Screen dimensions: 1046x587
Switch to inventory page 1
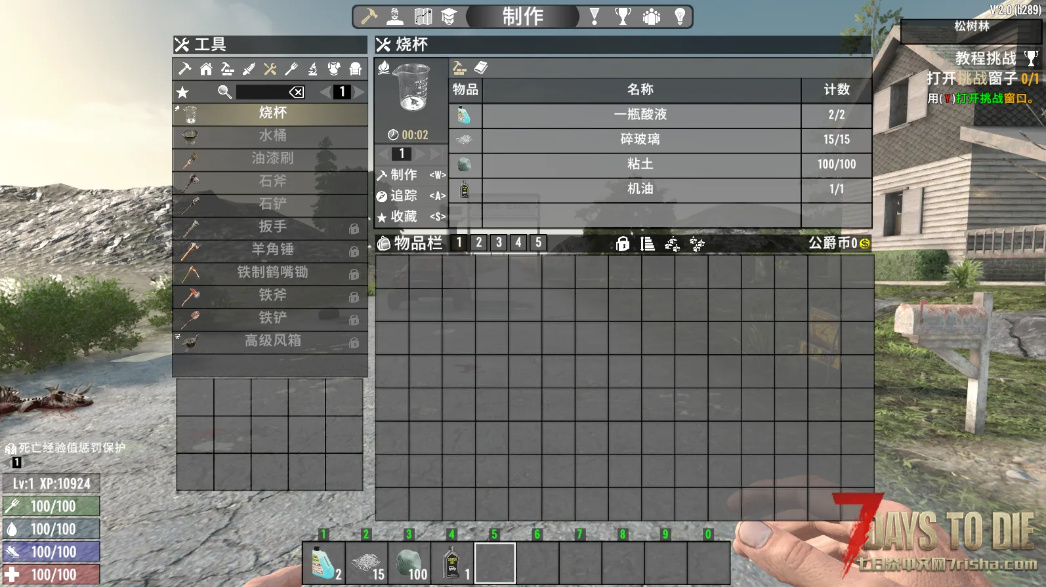point(459,243)
